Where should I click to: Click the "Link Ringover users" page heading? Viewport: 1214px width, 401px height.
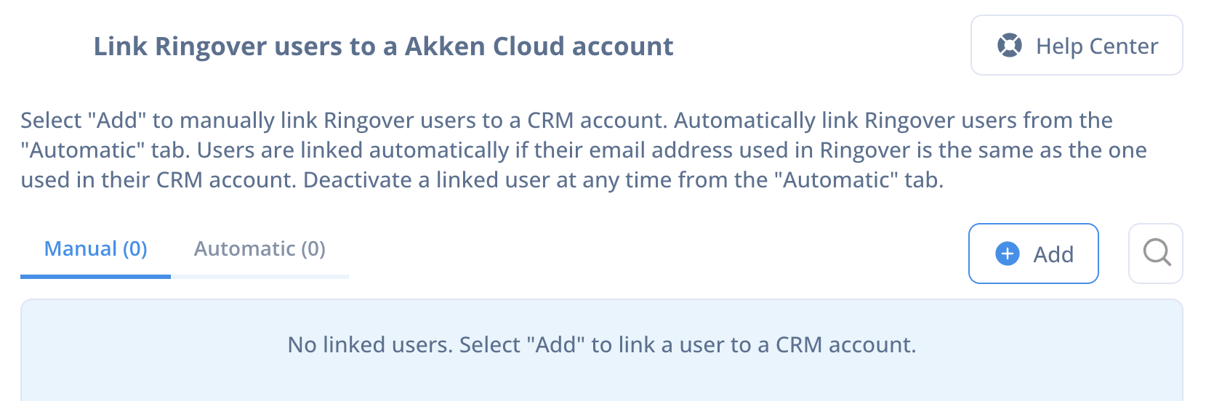[x=383, y=46]
